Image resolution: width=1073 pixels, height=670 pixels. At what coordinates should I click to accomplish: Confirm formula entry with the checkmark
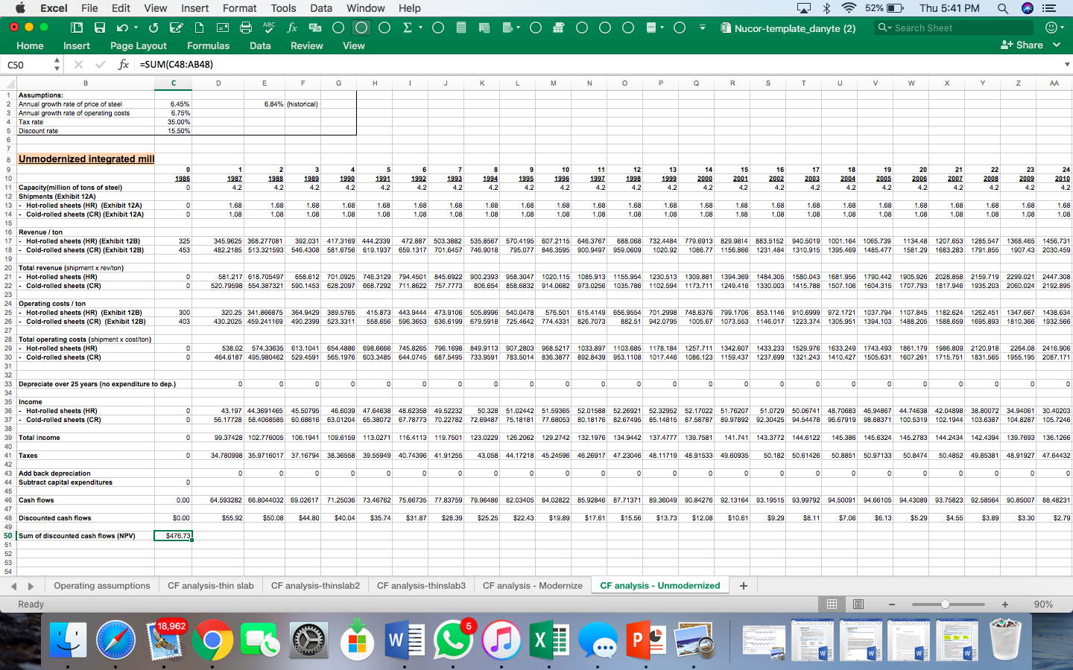100,64
